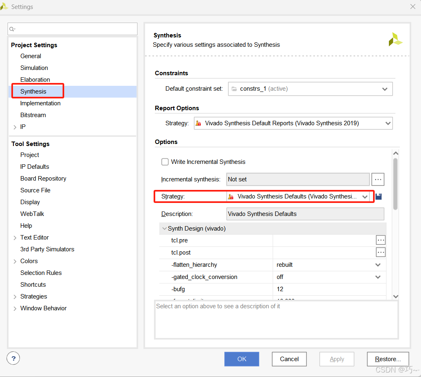
Task: Click the save strategy floppy disk icon
Action: point(379,196)
